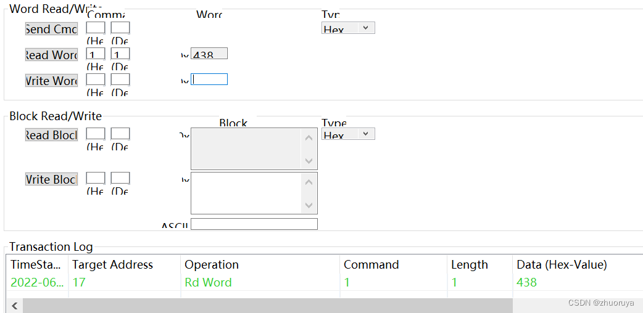Click Read Block area scroll down arrow
Viewport: 643px width, 313px height.
point(309,161)
